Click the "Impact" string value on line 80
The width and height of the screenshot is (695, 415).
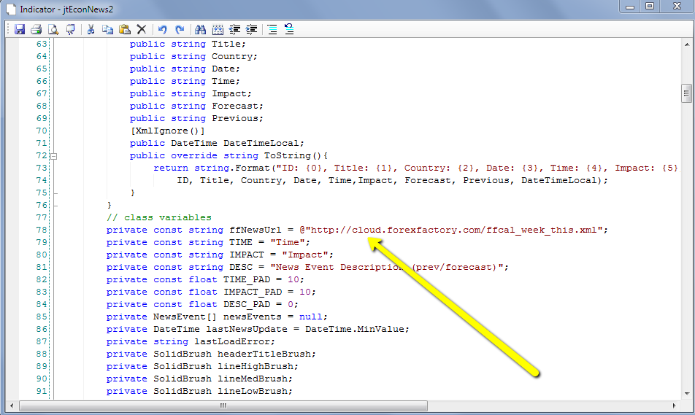point(305,255)
